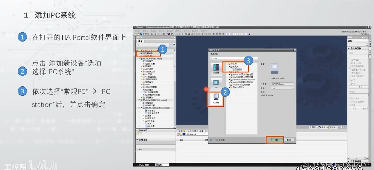Expand SIMATIC S7 开放式控制器 node
This screenshot has height=170, width=374.
point(229,74)
